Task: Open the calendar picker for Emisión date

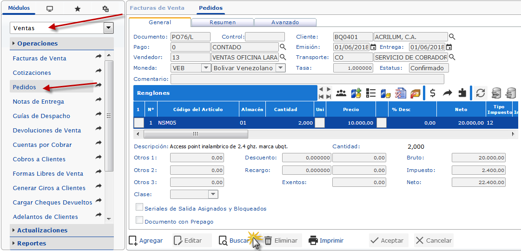Action: click(x=373, y=47)
